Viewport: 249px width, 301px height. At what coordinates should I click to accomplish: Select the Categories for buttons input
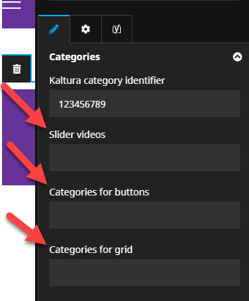144,215
